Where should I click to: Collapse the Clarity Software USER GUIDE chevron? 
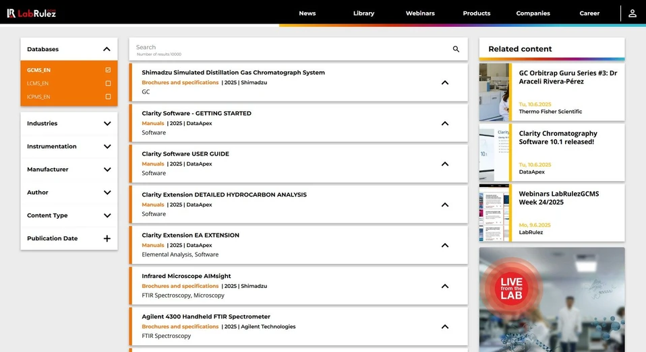pos(445,164)
